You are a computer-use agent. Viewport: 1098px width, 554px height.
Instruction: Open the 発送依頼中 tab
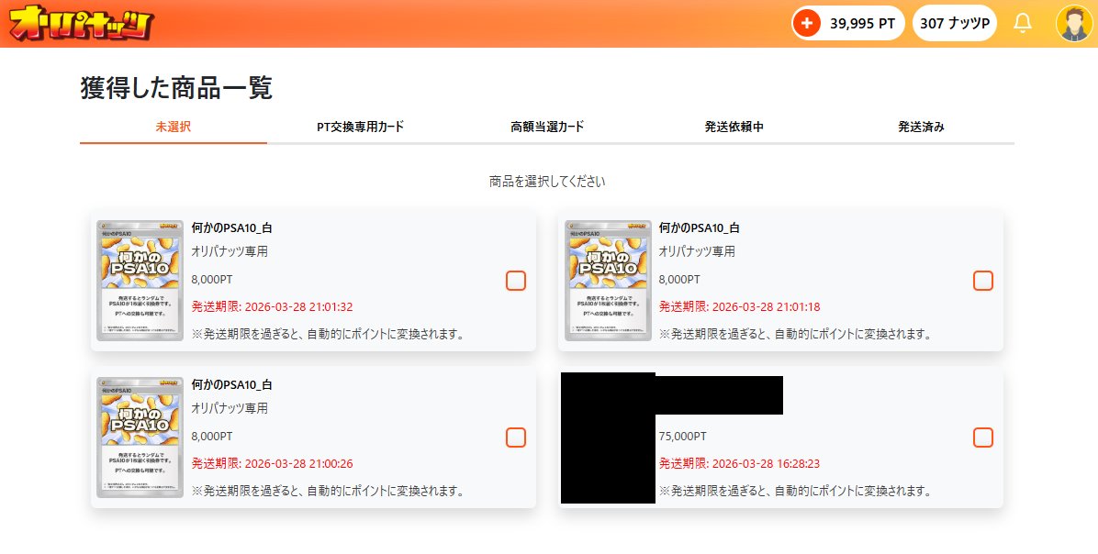pos(734,127)
